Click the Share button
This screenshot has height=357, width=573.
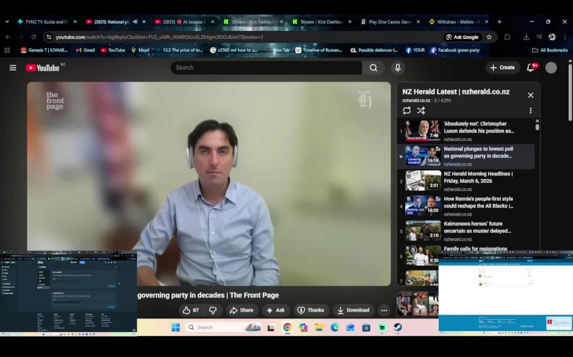(242, 310)
